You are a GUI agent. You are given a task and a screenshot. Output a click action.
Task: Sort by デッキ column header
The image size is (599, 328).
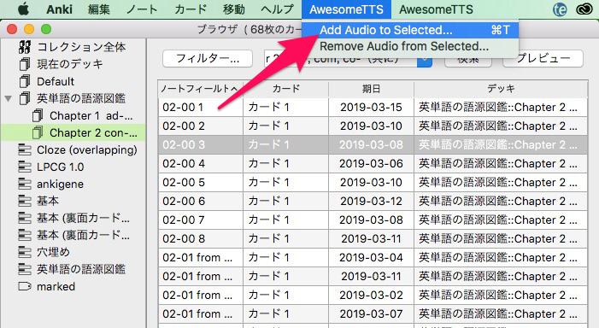click(501, 89)
